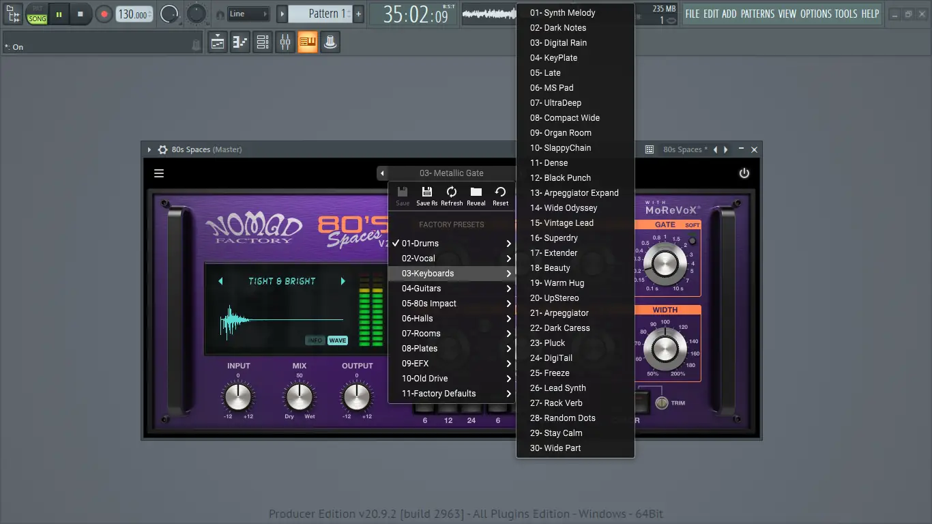Click the right arrow beside TIGHT & BRIGHT
Viewport: 932px width, 524px height.
(343, 281)
